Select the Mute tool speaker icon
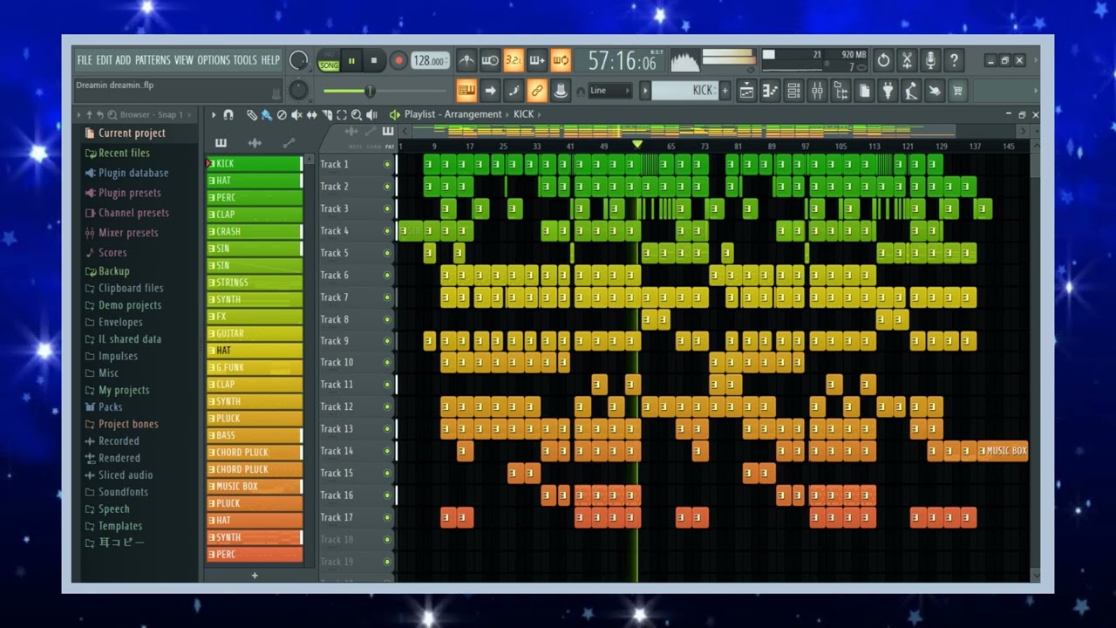Image resolution: width=1116 pixels, height=628 pixels. pos(296,114)
